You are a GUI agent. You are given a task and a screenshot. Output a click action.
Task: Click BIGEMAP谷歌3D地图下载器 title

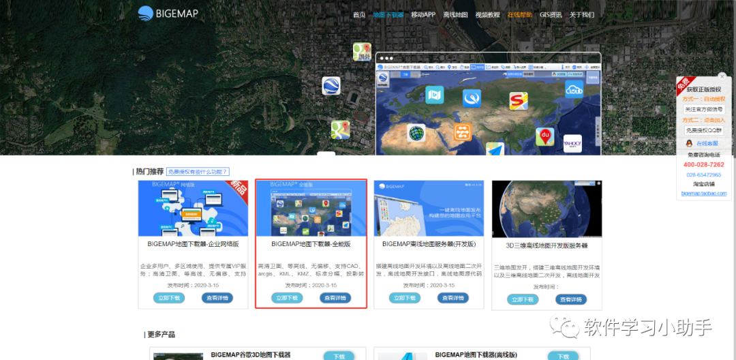pyautogui.click(x=251, y=355)
